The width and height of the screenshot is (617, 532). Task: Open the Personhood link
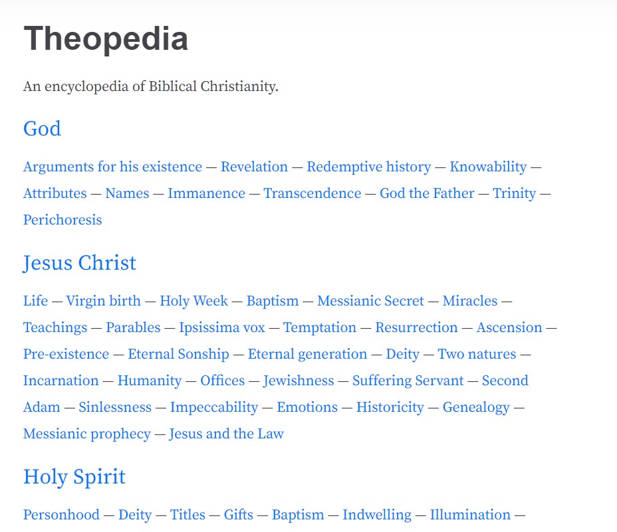61,515
